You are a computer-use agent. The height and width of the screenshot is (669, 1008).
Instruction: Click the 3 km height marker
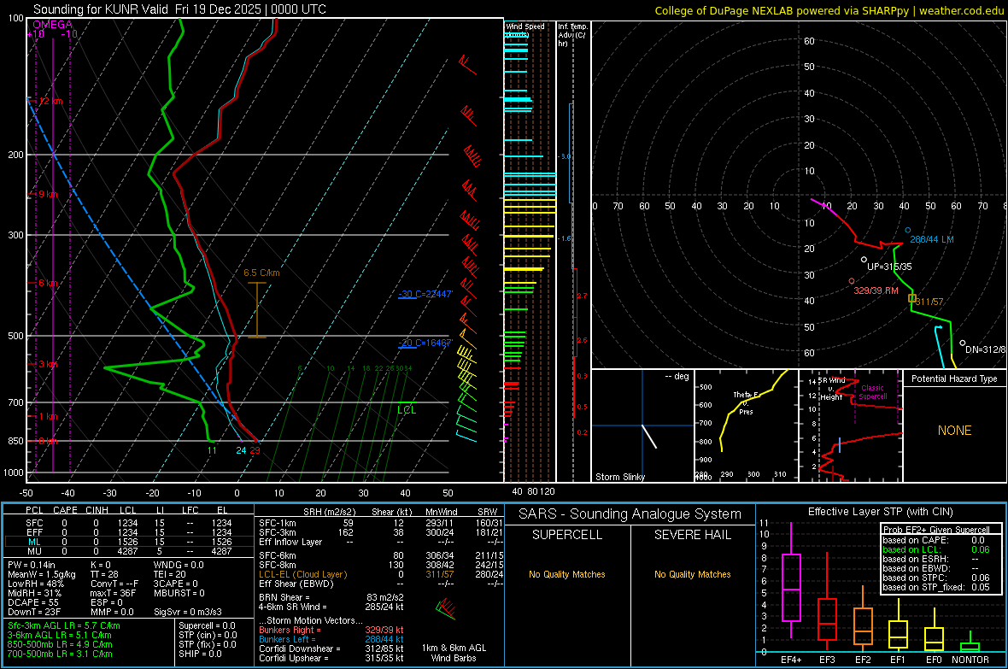point(48,364)
